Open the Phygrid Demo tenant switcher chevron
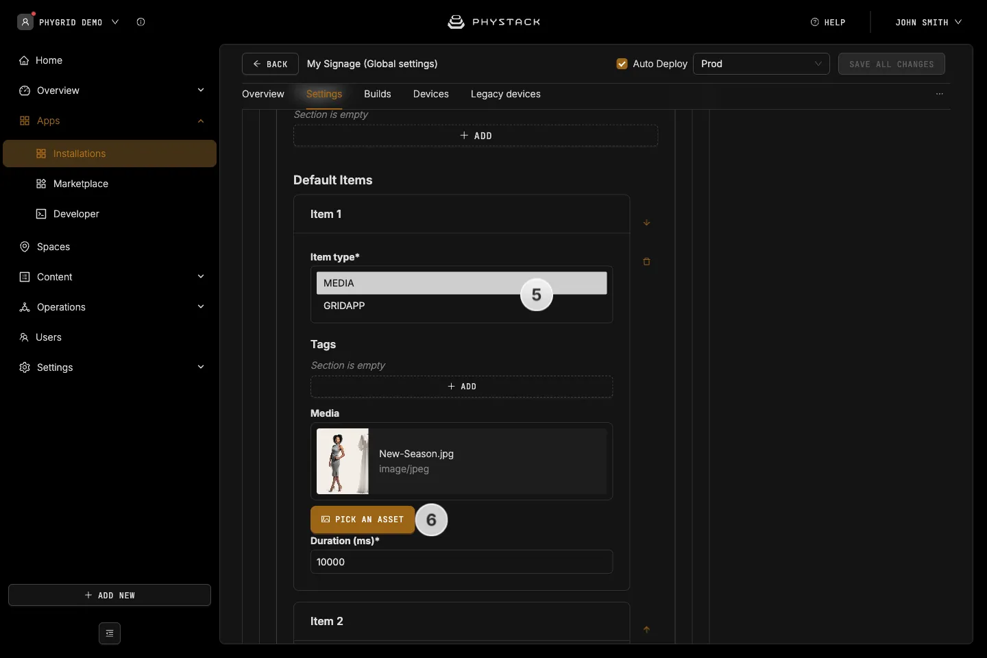The image size is (987, 658). pyautogui.click(x=115, y=22)
